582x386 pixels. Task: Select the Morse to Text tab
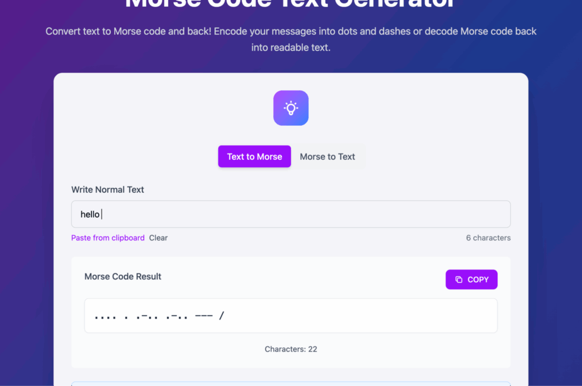327,157
